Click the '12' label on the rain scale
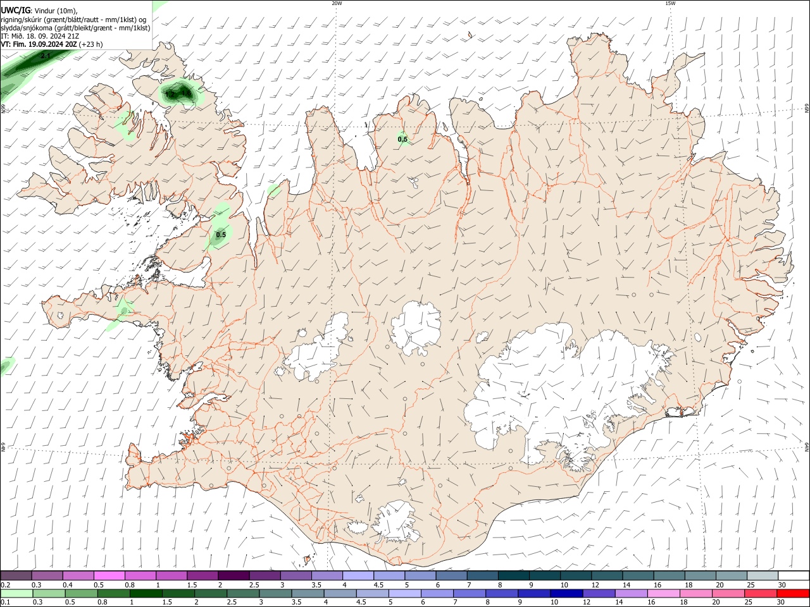This screenshot has height=607, width=810. coord(587,602)
